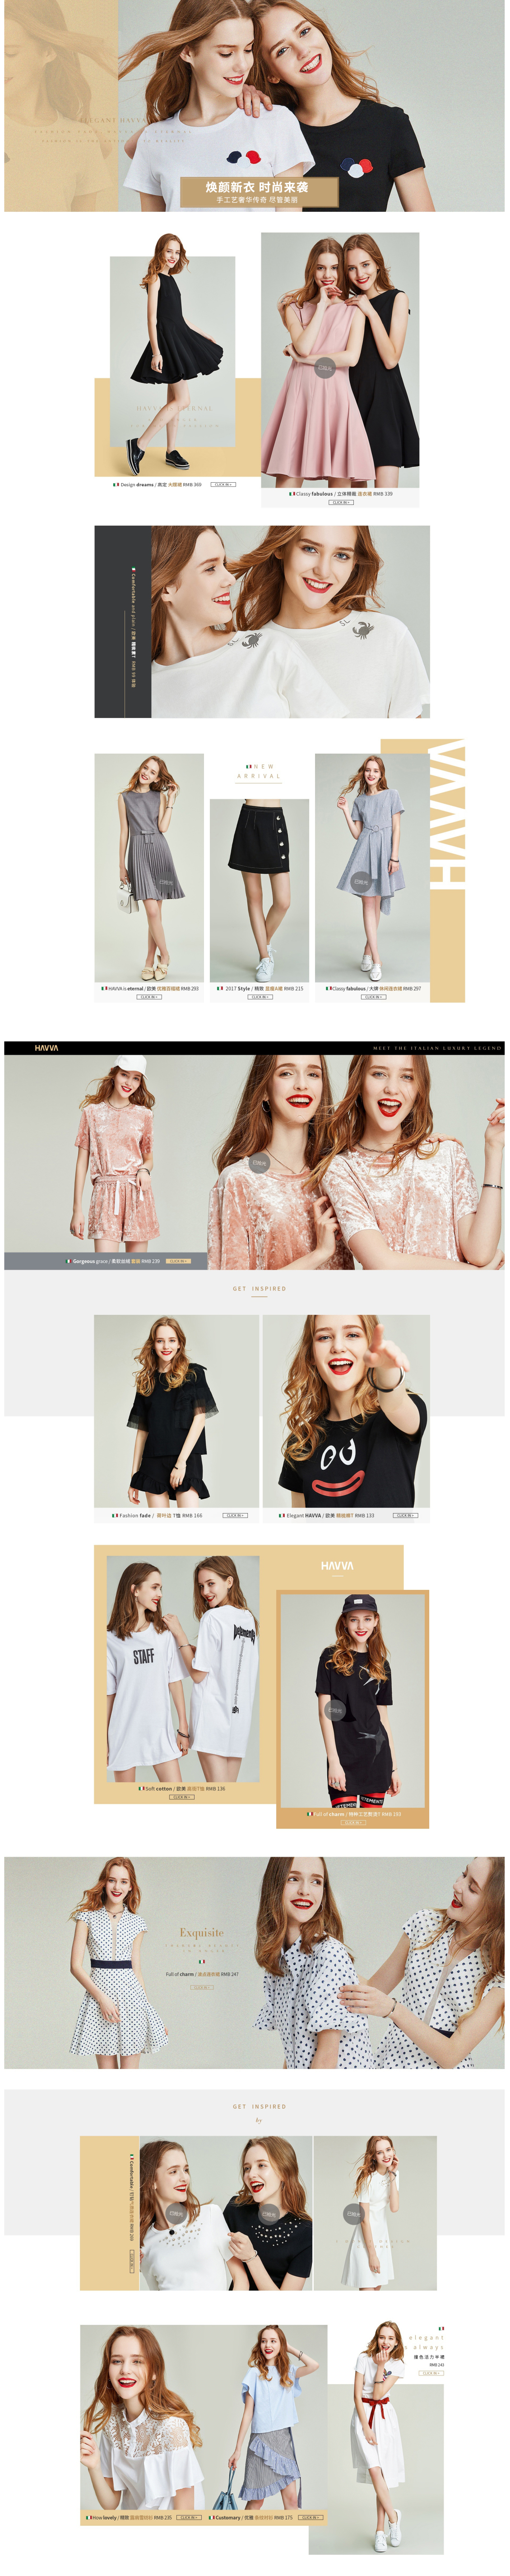The height and width of the screenshot is (2576, 510).
Task: Click the Soft cotton RMB 136 label
Action: [x=181, y=1788]
